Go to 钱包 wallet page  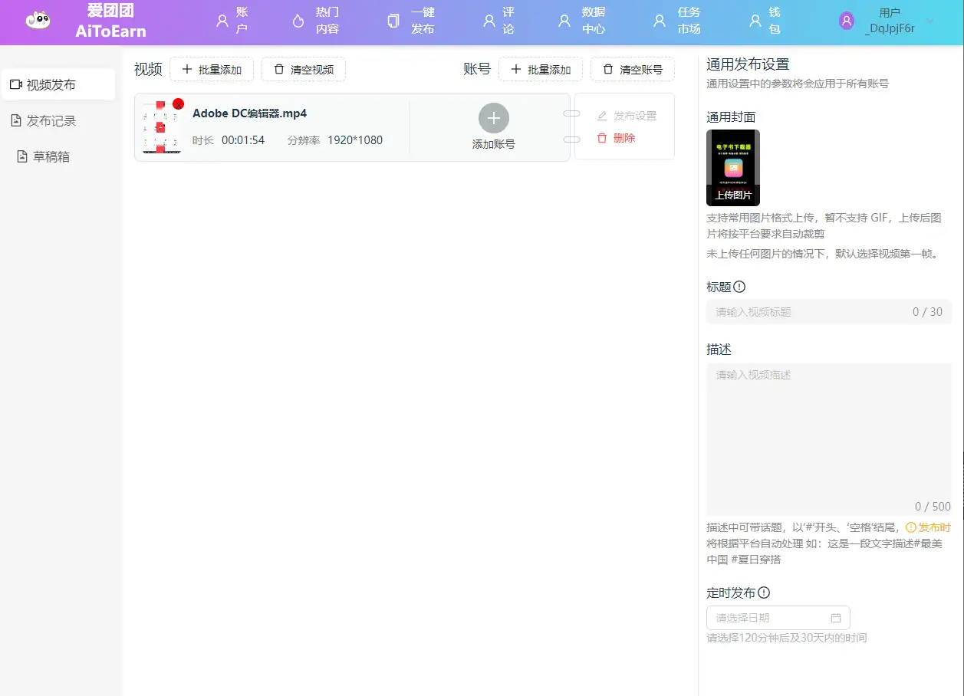[765, 21]
